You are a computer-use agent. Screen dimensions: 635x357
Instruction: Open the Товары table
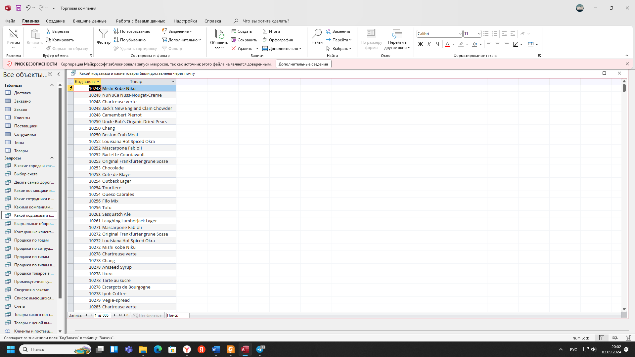tap(21, 151)
